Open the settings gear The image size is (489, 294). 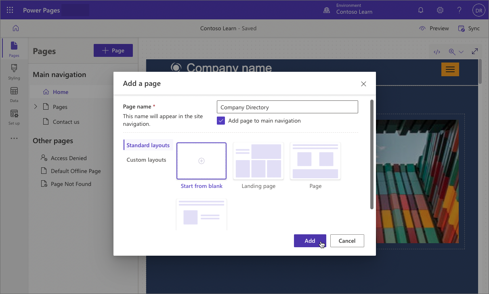pyautogui.click(x=440, y=10)
